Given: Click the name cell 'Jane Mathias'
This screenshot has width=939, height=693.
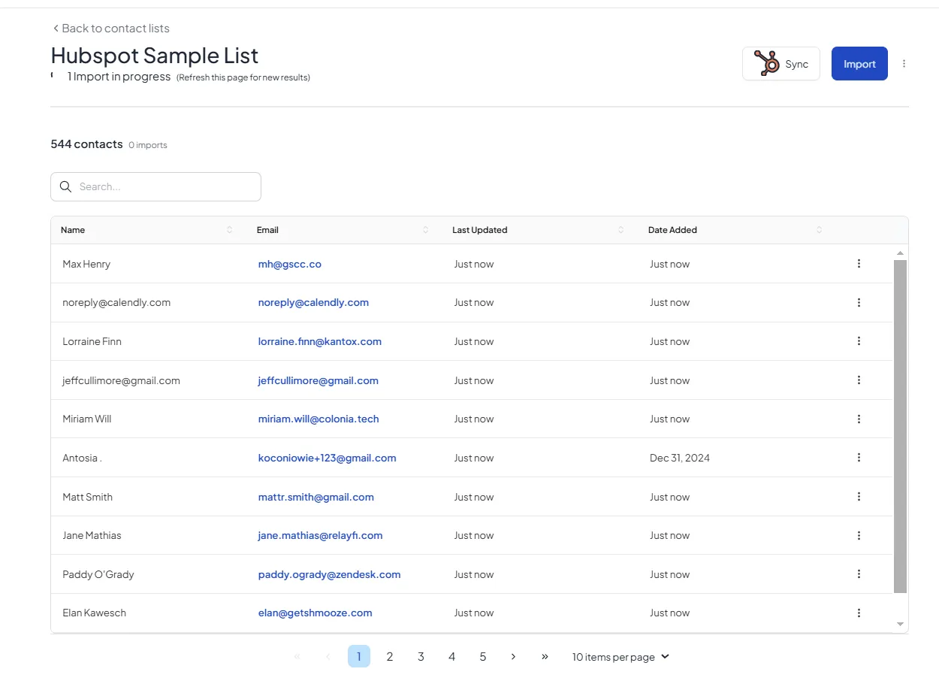Looking at the screenshot, I should pos(92,536).
